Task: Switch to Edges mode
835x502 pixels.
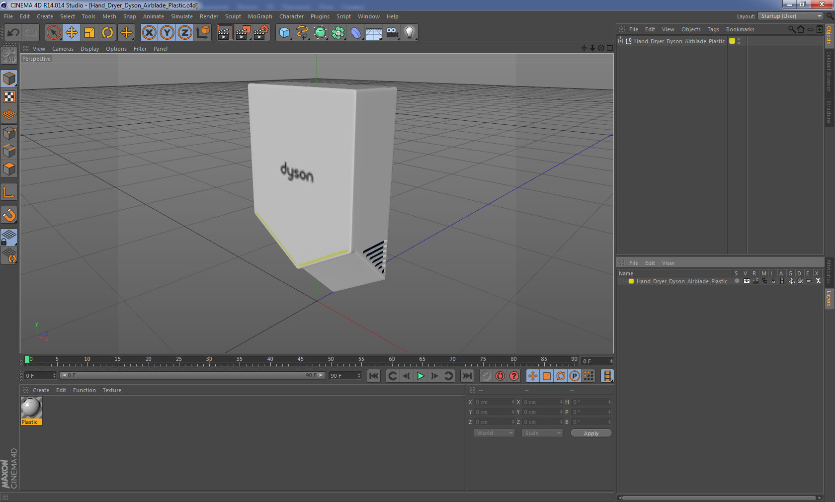Action: pyautogui.click(x=9, y=151)
